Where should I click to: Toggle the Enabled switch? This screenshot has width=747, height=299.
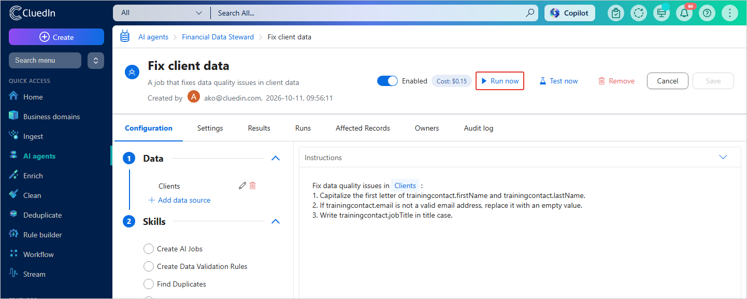click(x=387, y=81)
